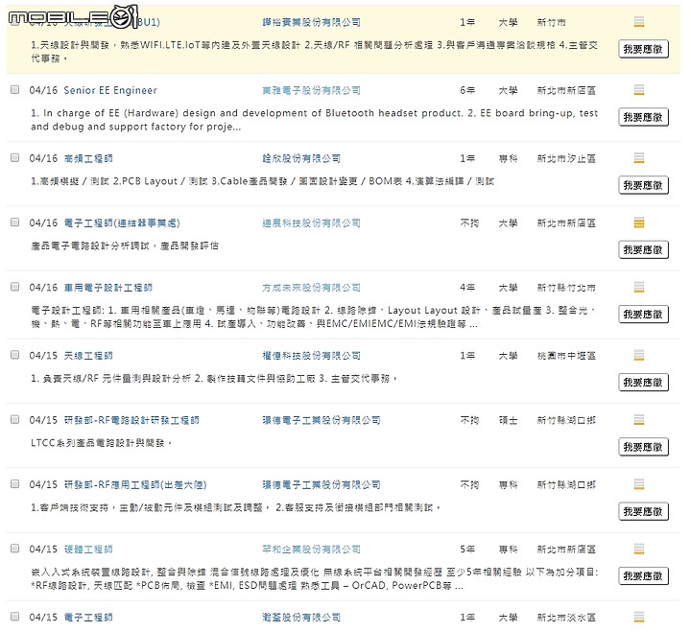
Task: Apply with 我要應徵 for 天線工程師
Action: (643, 383)
